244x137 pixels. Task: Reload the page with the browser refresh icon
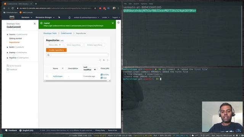(13, 8)
